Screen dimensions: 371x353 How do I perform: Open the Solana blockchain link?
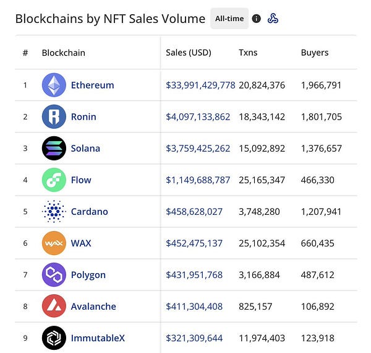85,148
